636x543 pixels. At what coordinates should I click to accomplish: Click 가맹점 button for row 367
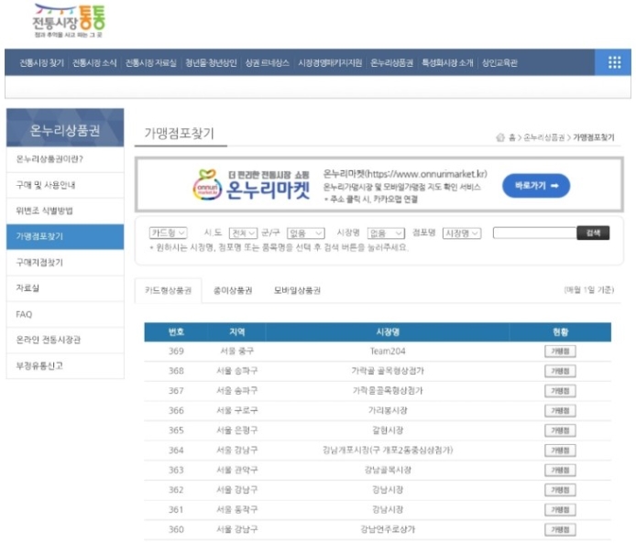[560, 391]
